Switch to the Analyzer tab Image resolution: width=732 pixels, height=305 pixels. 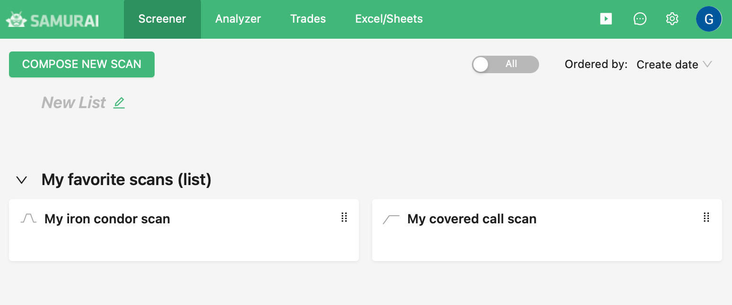pos(238,19)
